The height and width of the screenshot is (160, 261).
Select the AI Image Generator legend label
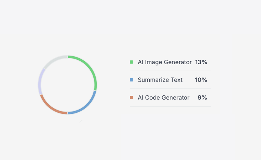pos(165,62)
